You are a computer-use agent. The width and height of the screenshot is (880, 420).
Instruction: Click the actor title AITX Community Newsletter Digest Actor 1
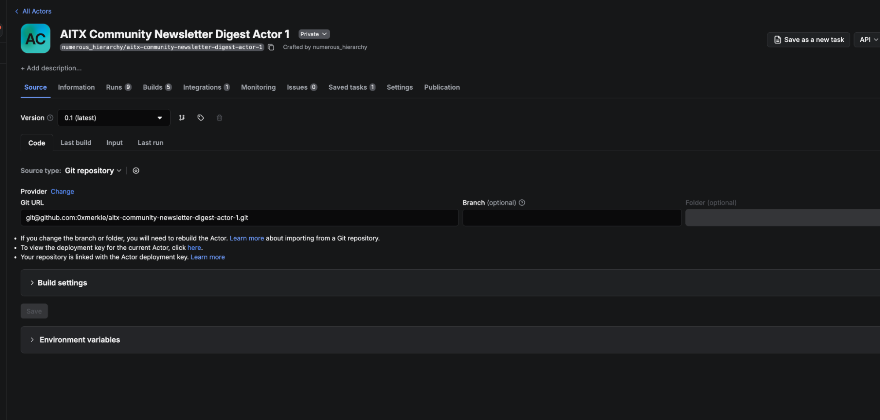point(175,34)
